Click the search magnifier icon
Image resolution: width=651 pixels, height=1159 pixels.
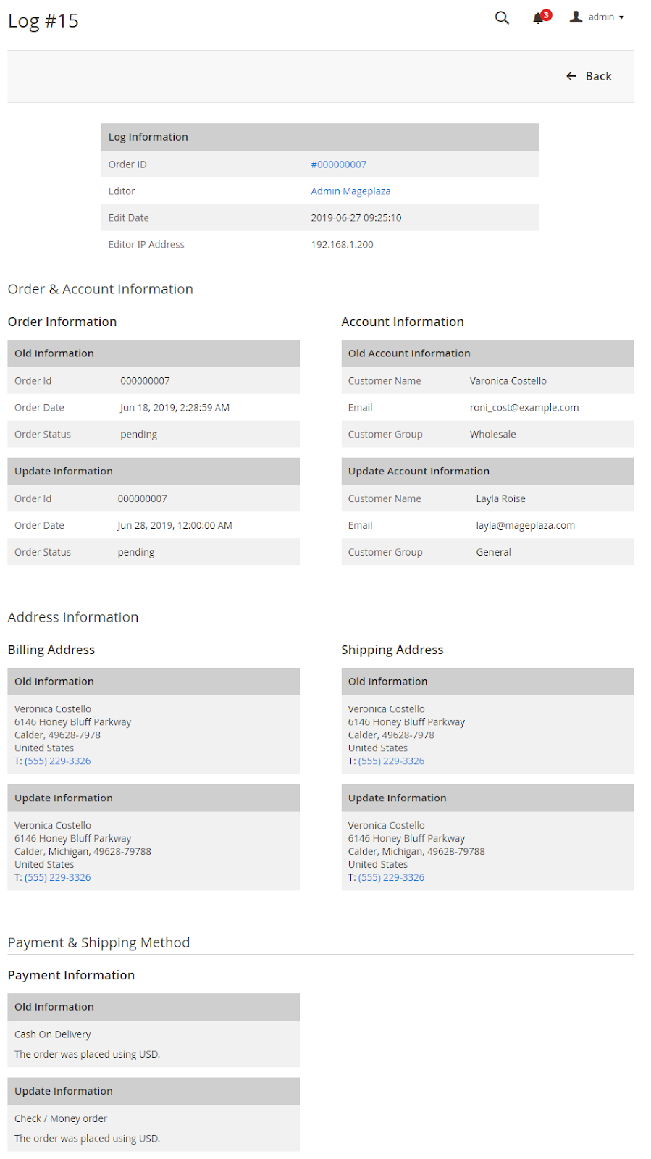pyautogui.click(x=502, y=17)
